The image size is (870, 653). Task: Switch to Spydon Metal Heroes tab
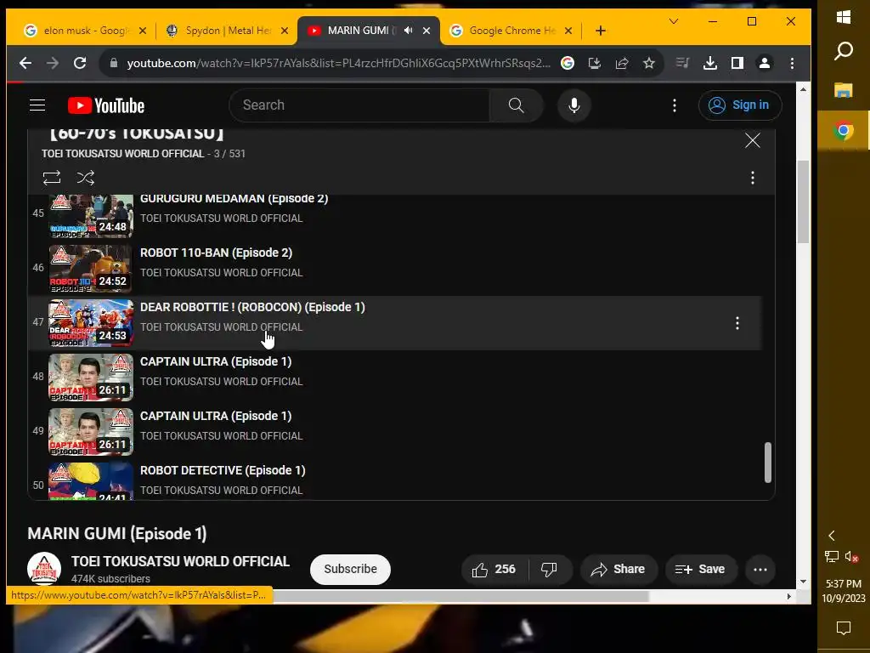(x=228, y=31)
